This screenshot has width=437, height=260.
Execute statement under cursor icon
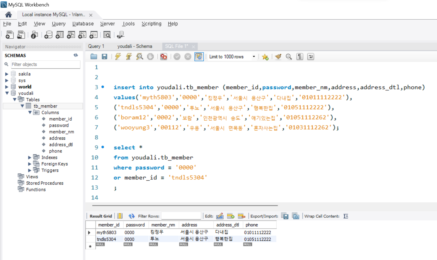click(129, 56)
